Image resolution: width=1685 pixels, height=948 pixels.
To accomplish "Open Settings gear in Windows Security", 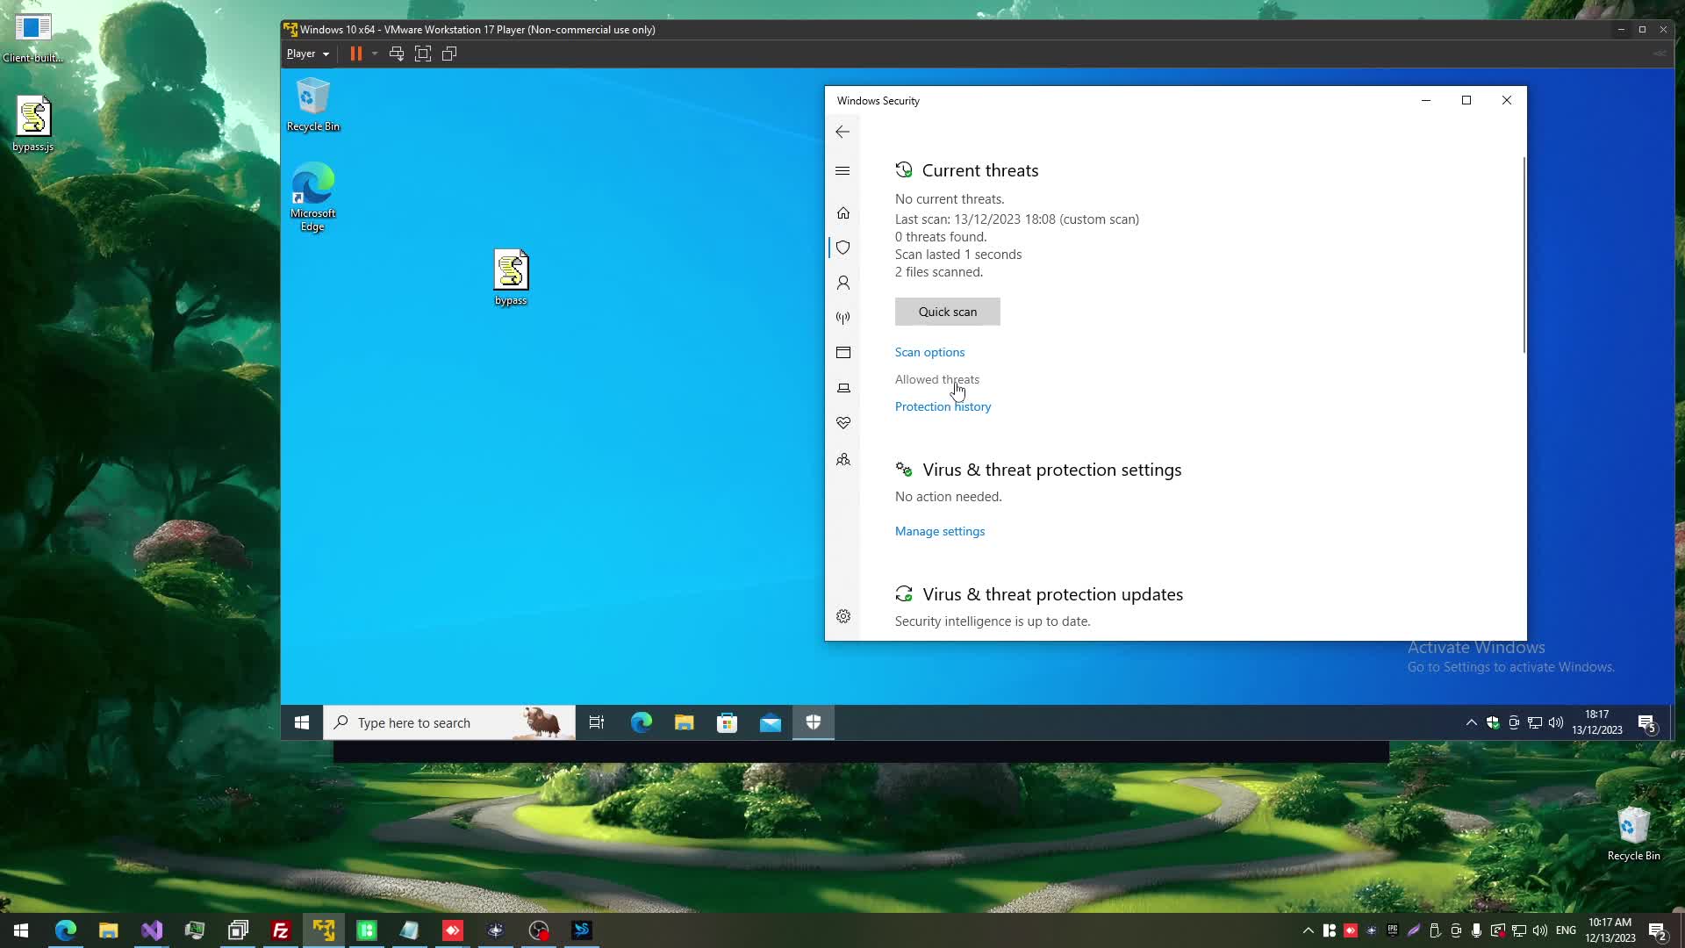I will click(843, 616).
